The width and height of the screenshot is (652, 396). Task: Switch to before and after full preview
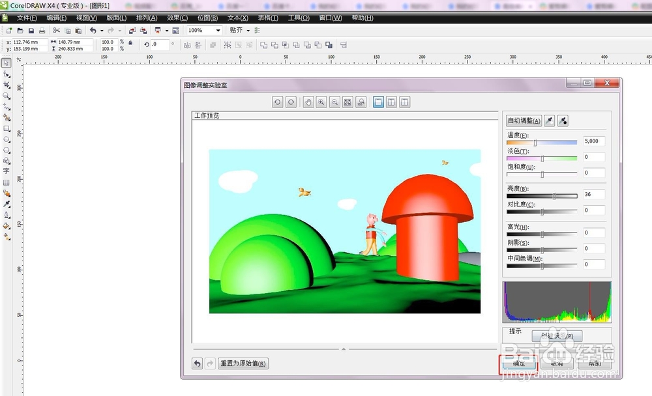[391, 102]
